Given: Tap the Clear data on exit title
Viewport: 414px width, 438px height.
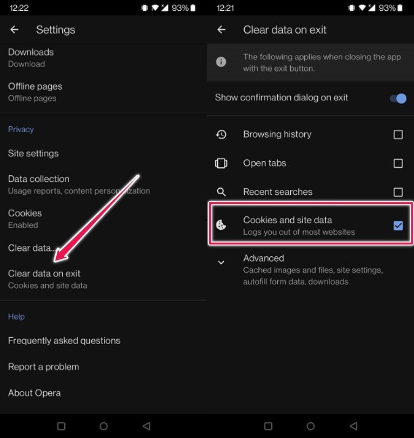Looking at the screenshot, I should pos(285,30).
